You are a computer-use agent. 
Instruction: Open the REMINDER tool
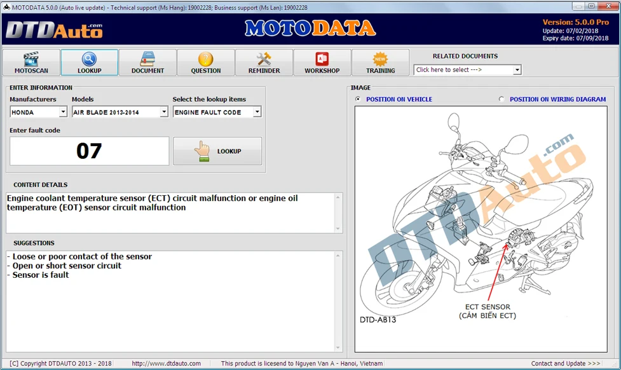coord(264,62)
